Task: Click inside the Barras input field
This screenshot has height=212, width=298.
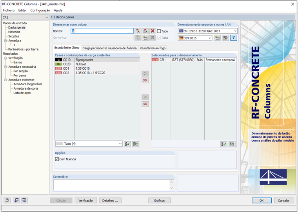Action: point(102,31)
